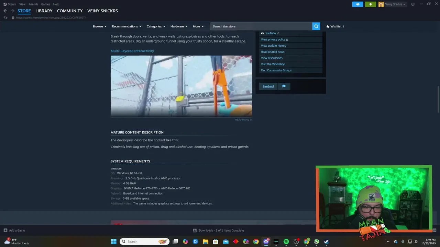Click the Downloads status icon

coord(195,231)
